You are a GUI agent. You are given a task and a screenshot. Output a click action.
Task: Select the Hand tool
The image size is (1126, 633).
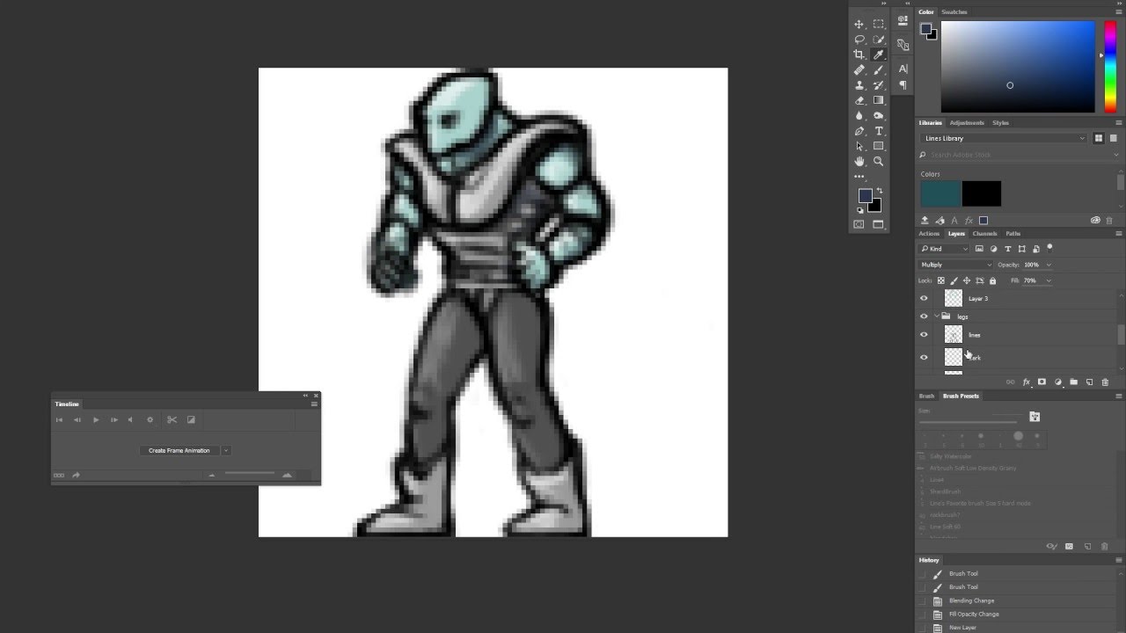click(x=859, y=161)
